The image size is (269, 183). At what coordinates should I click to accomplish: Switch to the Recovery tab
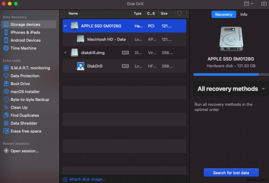(x=224, y=14)
